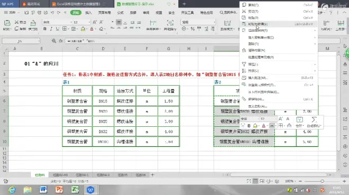Click the Underline icon in the ribbon
349x195 pixels.
[x=58, y=29]
